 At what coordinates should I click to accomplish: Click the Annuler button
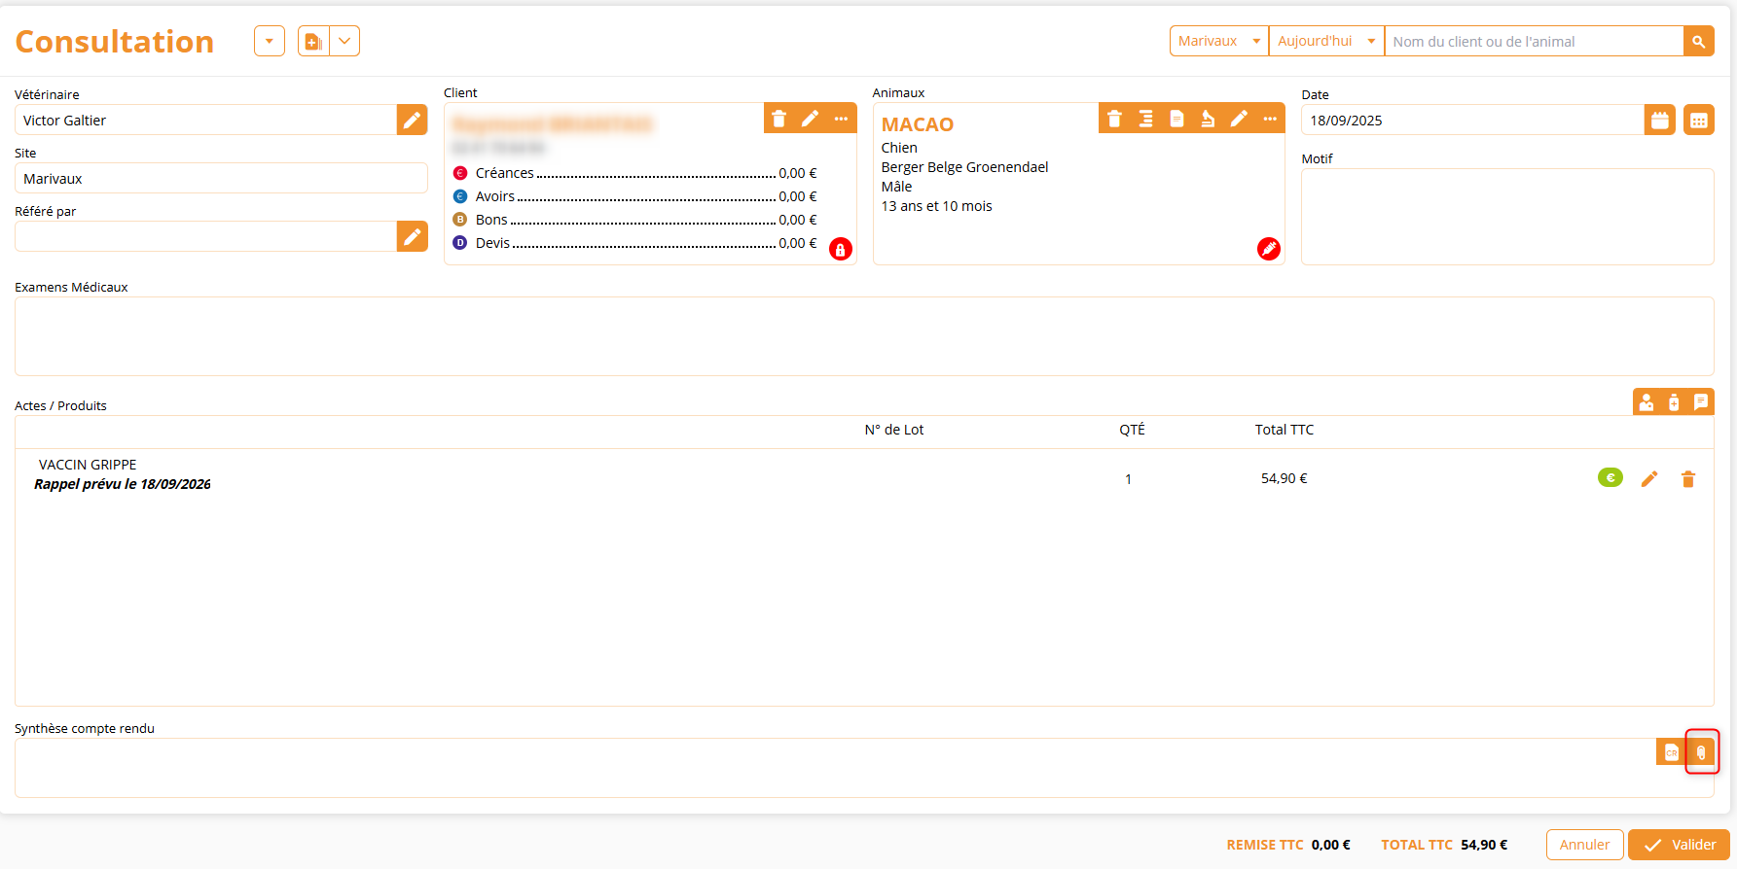pyautogui.click(x=1584, y=845)
